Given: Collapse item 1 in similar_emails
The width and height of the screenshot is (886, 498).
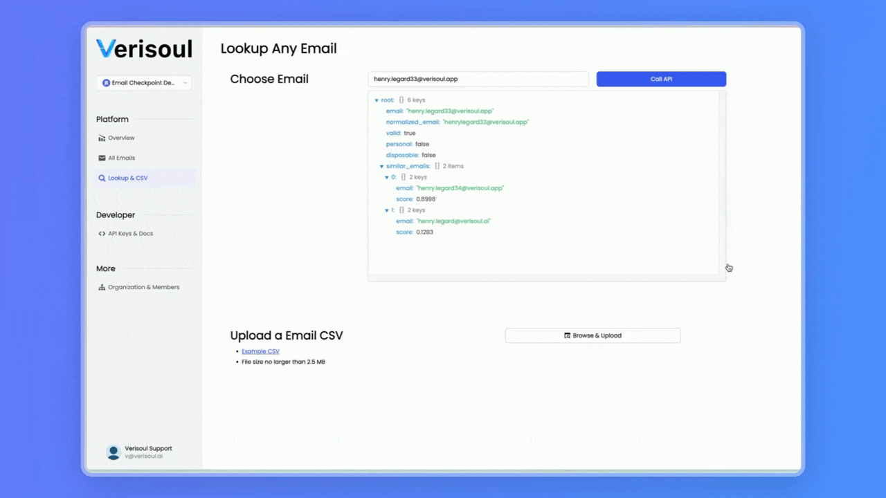Looking at the screenshot, I should [x=387, y=210].
